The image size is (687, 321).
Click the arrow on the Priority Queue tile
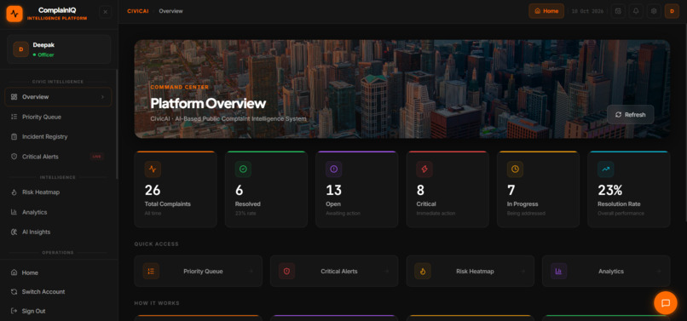point(251,271)
